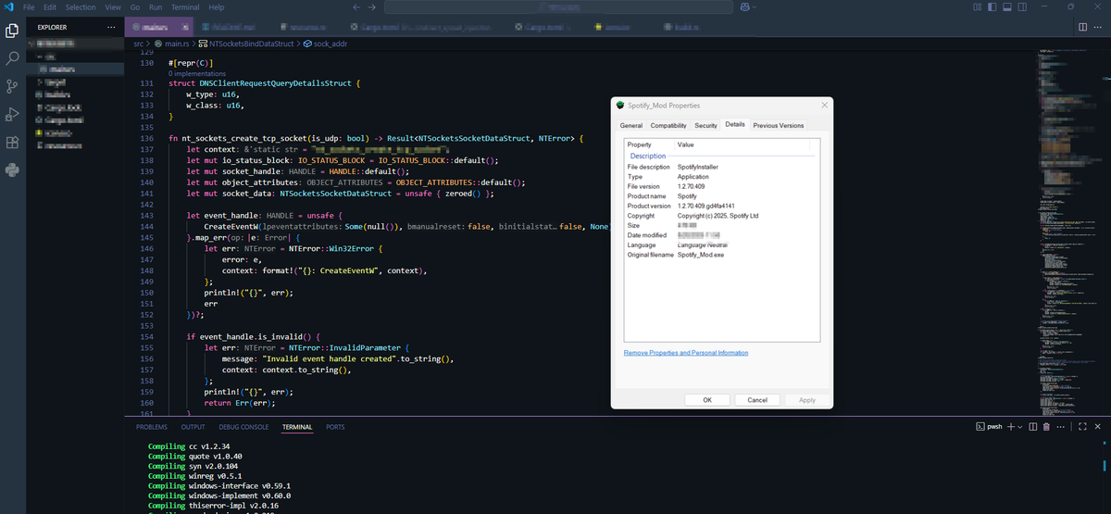Open General tab in Properties dialog
The image size is (1111, 514).
click(631, 125)
